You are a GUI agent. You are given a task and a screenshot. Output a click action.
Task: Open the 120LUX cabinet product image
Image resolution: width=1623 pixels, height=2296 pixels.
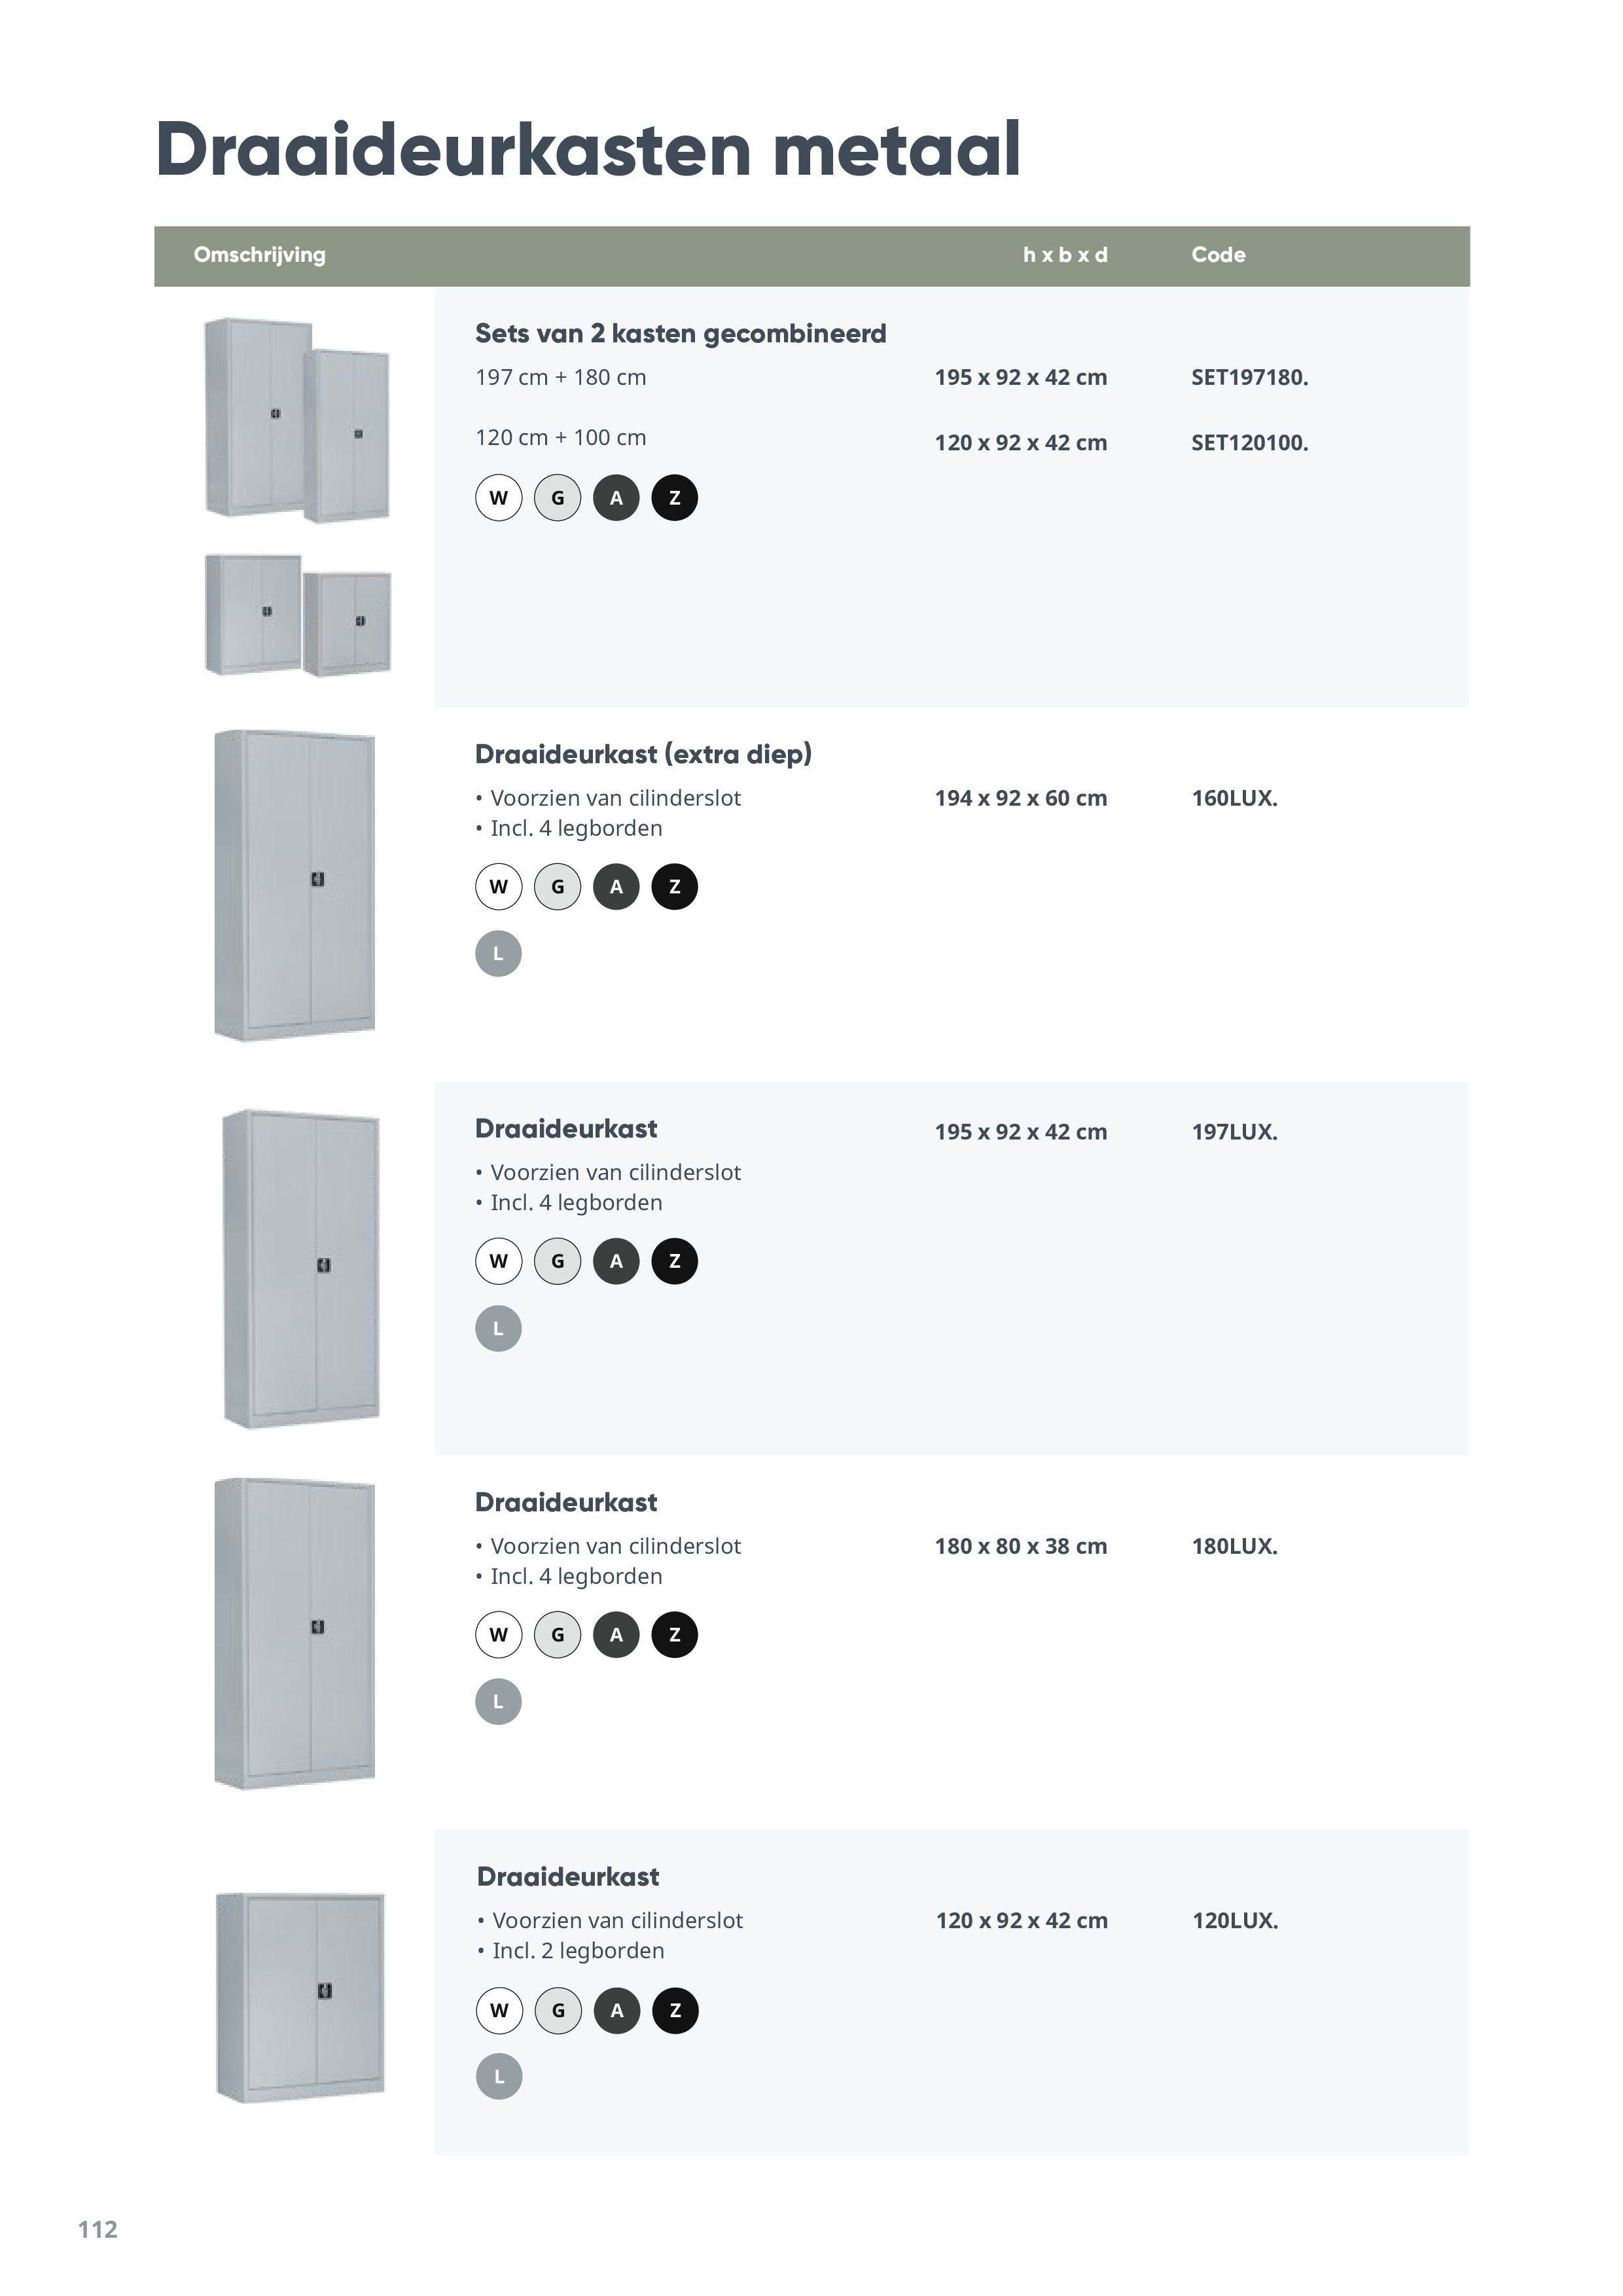point(300,1998)
